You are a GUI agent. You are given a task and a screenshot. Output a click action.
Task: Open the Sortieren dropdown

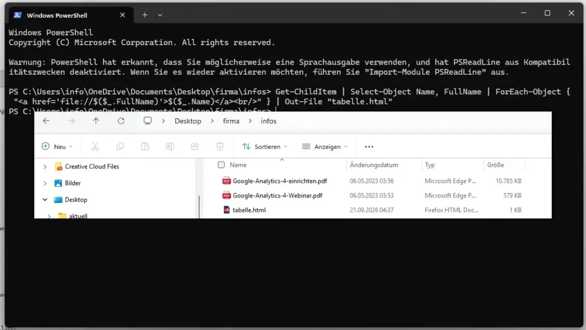click(x=264, y=147)
